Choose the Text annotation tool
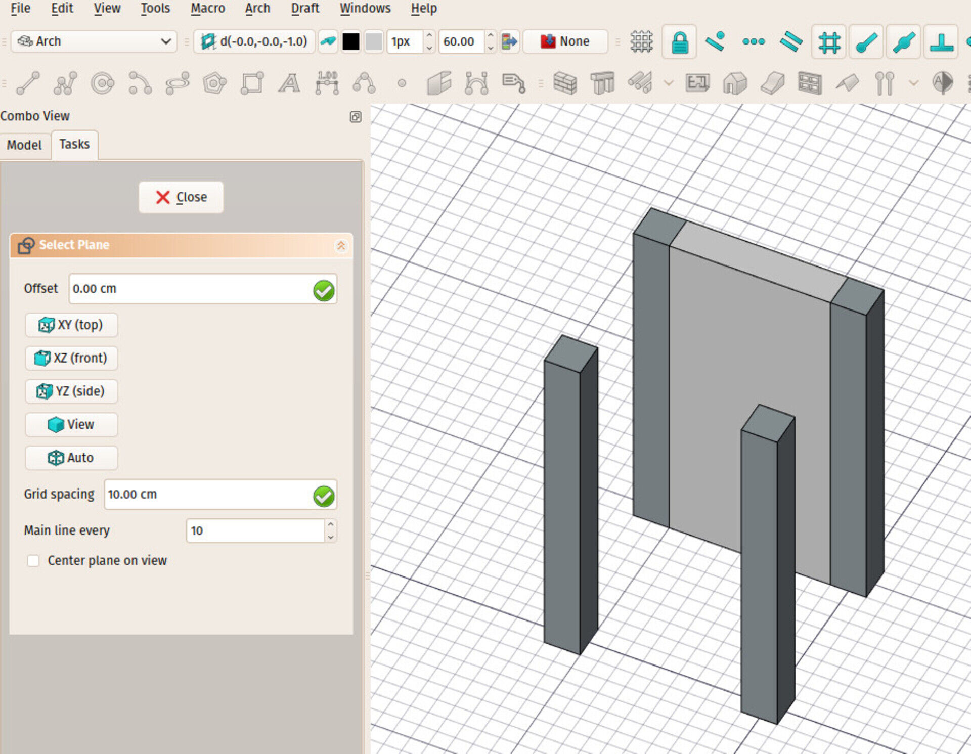 coord(289,83)
